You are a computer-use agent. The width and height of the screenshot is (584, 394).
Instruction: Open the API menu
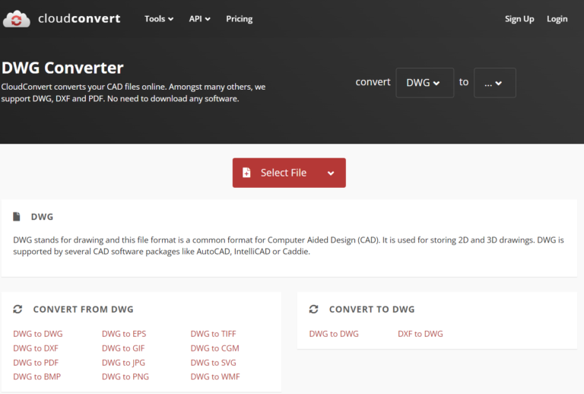199,19
